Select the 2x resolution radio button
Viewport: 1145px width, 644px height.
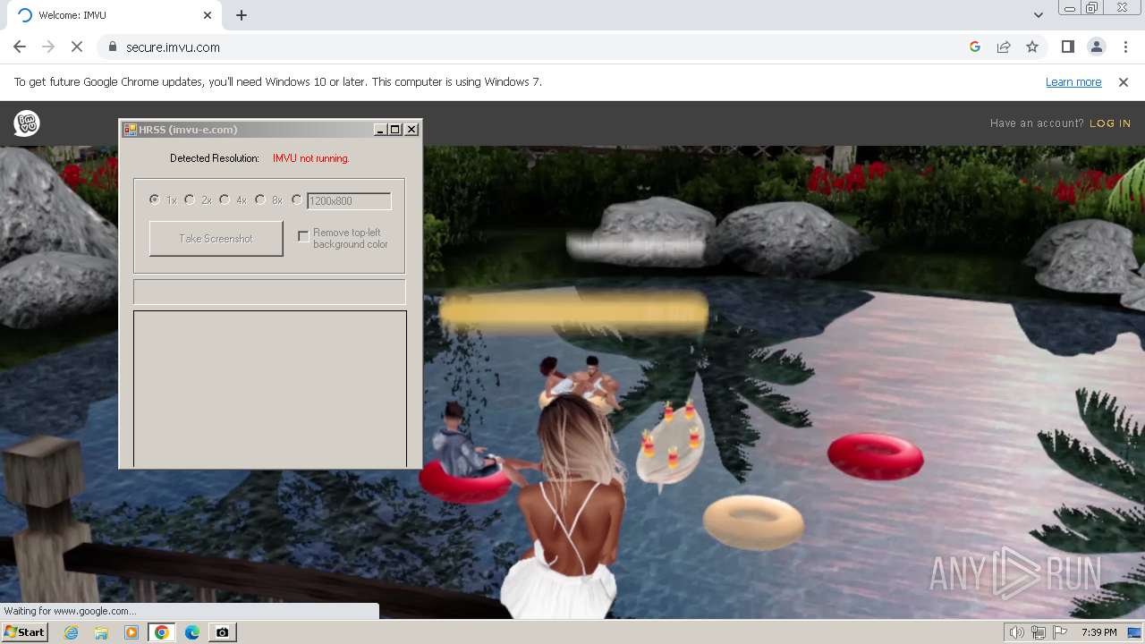pos(190,200)
